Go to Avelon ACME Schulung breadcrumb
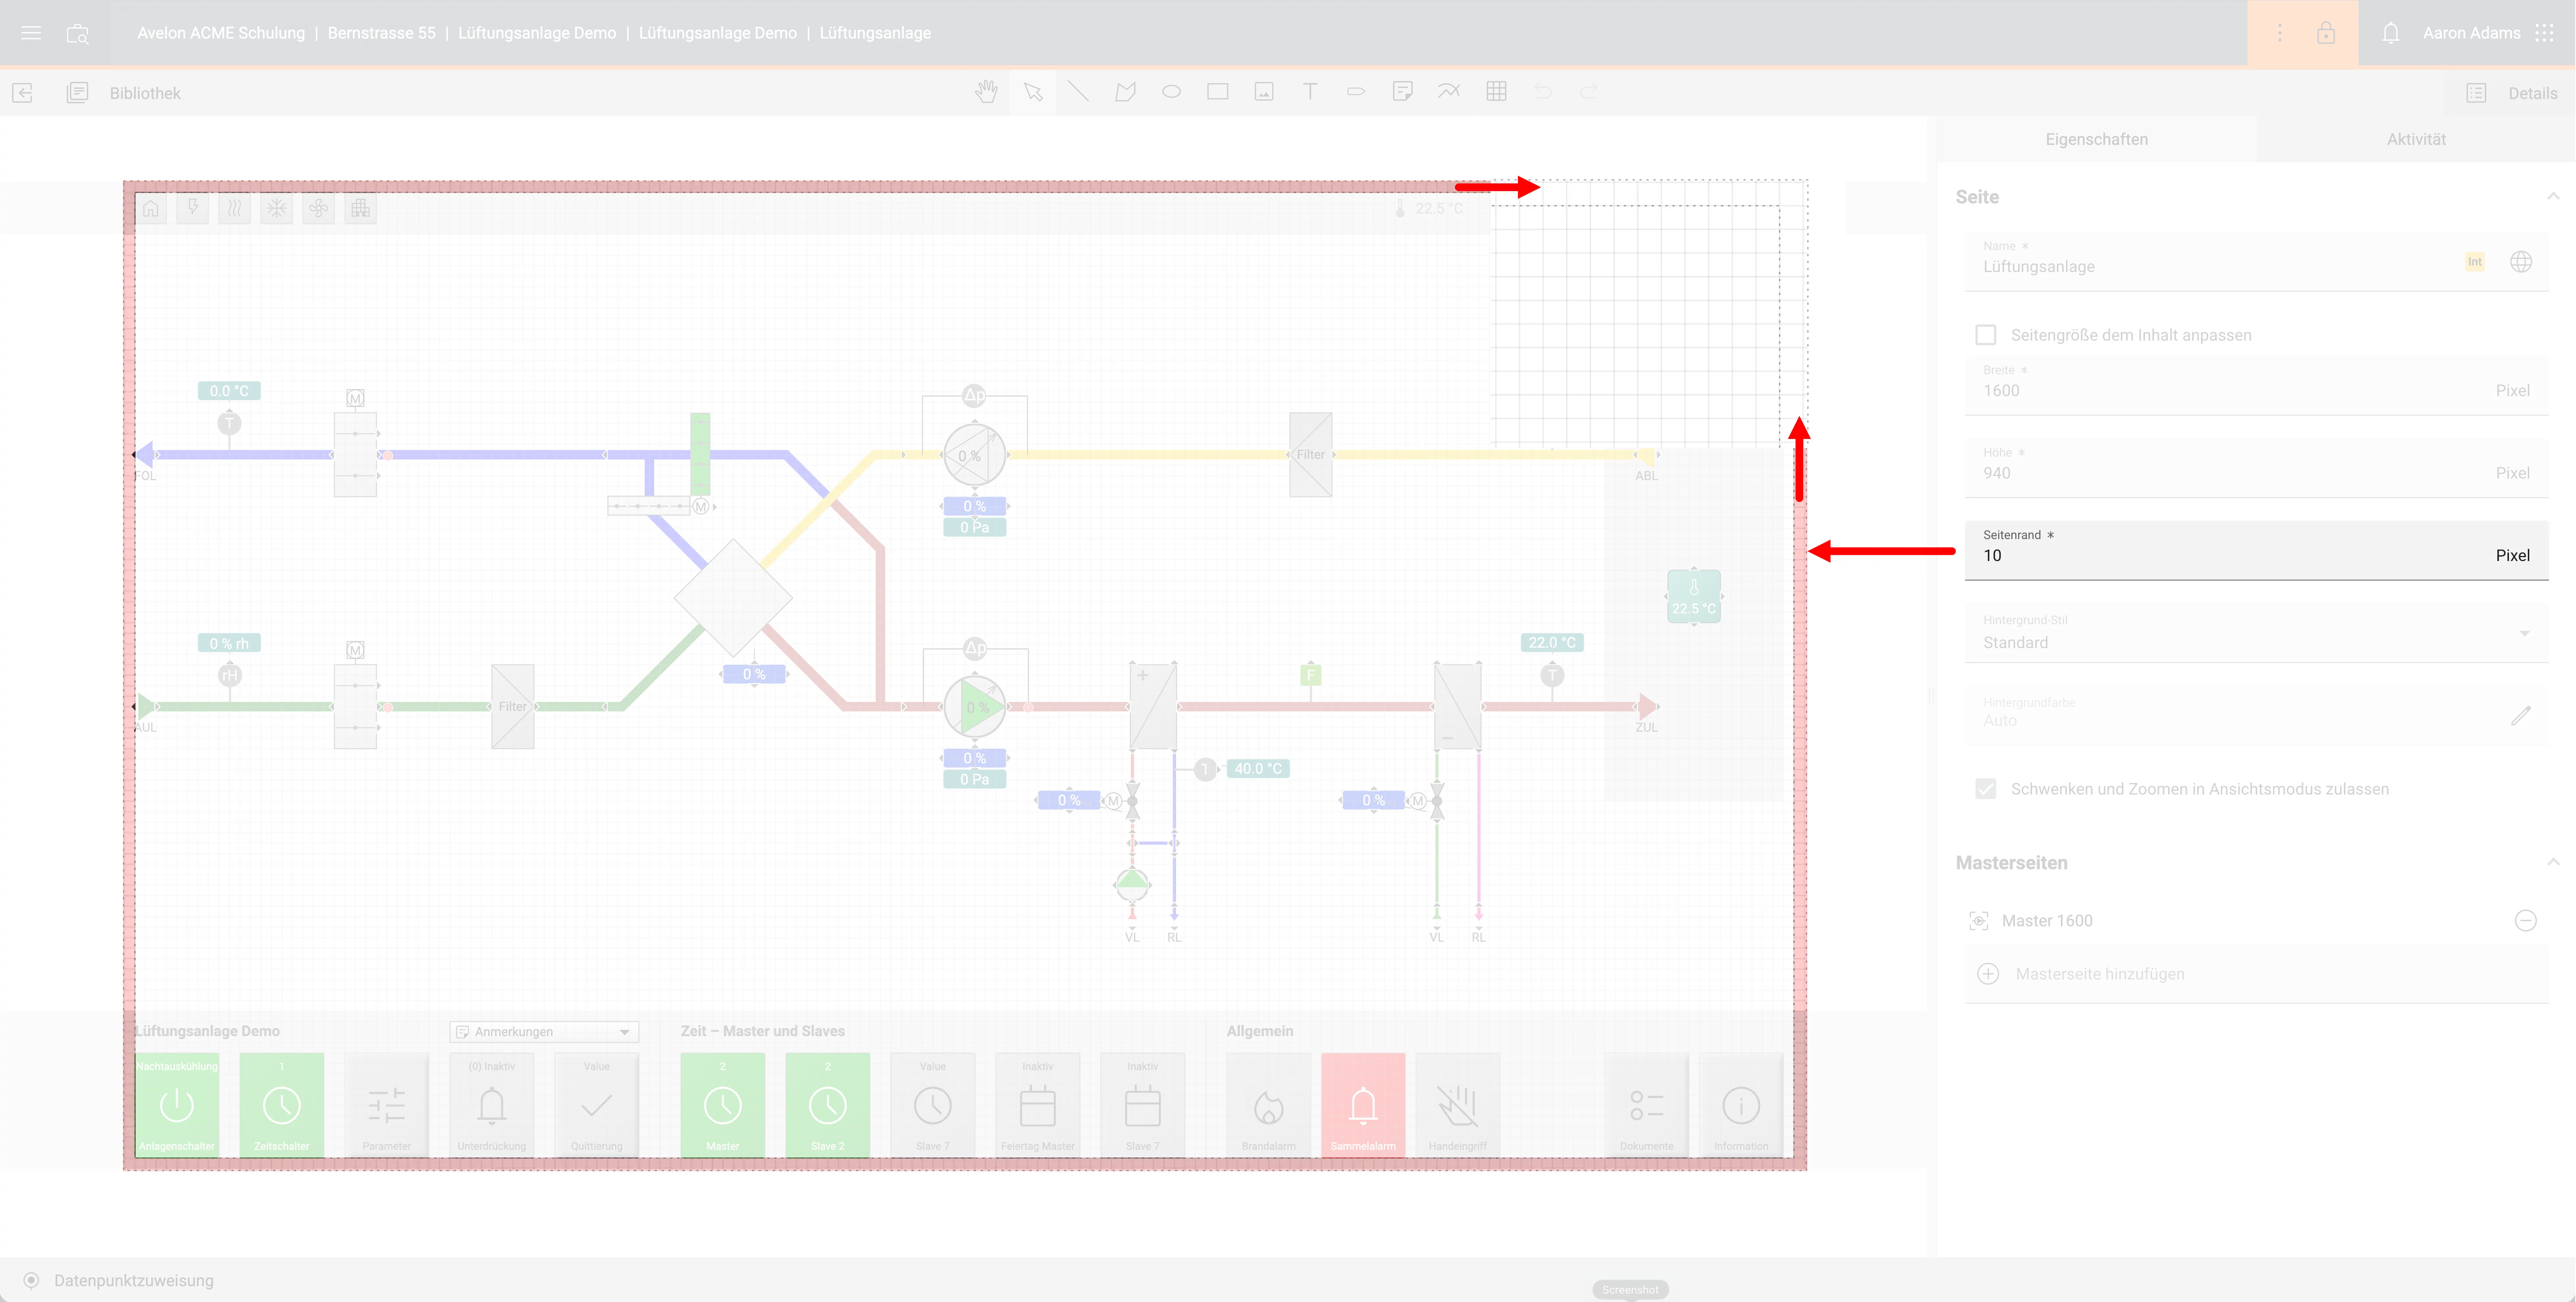Screen dimensions: 2576x1302 click(221, 33)
